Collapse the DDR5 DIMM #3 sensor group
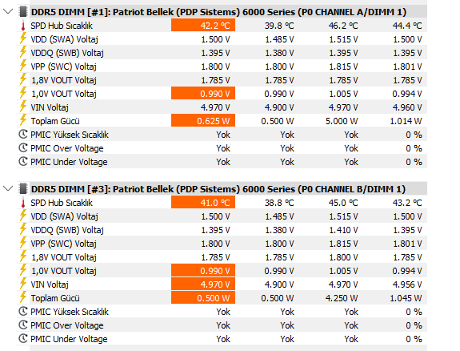Screen dimensions: 460x351 pos(8,189)
